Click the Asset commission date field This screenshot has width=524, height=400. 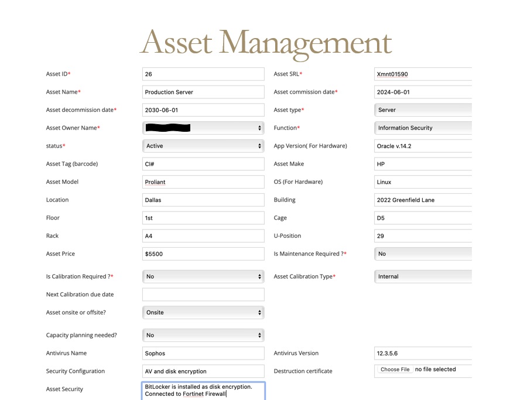(423, 92)
